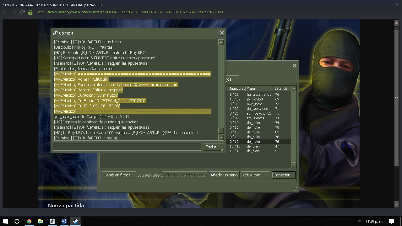Image resolution: width=402 pixels, height=226 pixels.
Task: Click the server browser resize grip
Action: pyautogui.click(x=295, y=189)
